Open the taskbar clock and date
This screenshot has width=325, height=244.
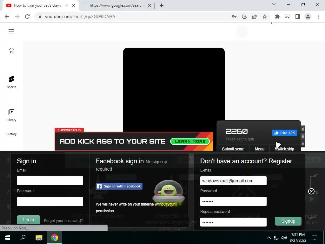click(x=298, y=238)
